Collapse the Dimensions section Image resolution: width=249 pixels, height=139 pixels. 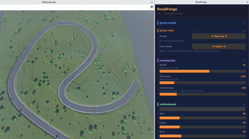(244, 61)
